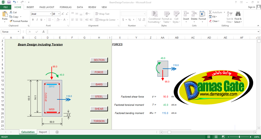Apply Conditional Formatting
The height and width of the screenshot is (139, 261).
coord(155,17)
